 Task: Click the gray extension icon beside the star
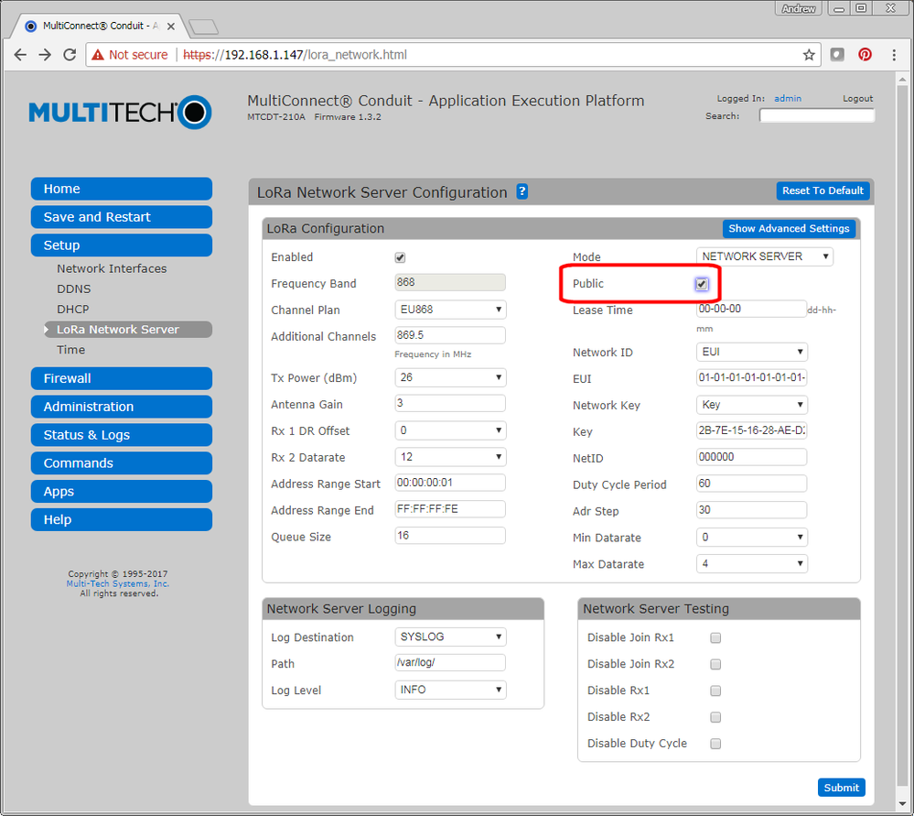click(837, 55)
